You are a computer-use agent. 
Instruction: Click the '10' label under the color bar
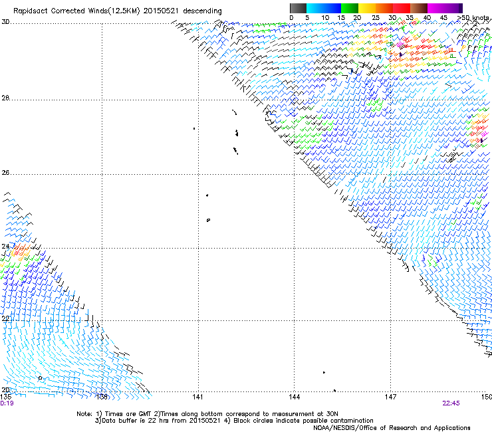coord(325,18)
